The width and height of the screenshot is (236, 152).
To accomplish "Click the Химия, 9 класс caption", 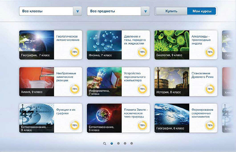I will [32, 92].
